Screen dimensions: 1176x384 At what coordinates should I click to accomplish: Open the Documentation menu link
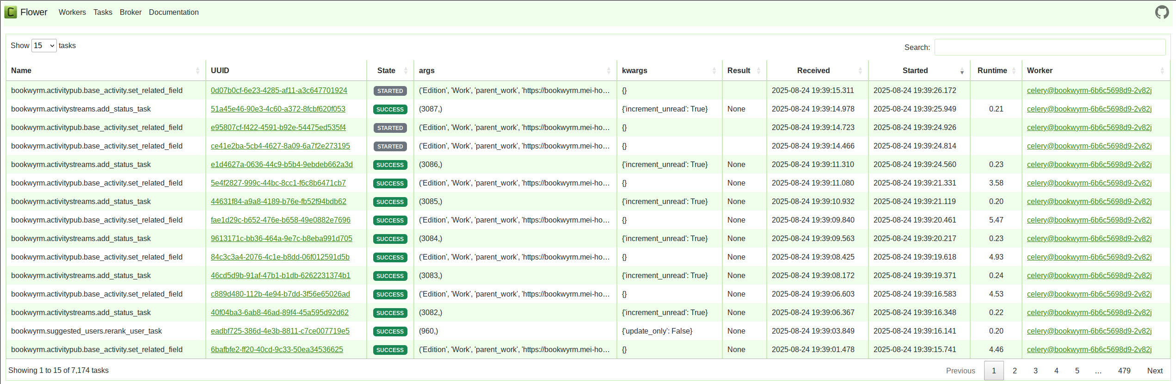[174, 12]
